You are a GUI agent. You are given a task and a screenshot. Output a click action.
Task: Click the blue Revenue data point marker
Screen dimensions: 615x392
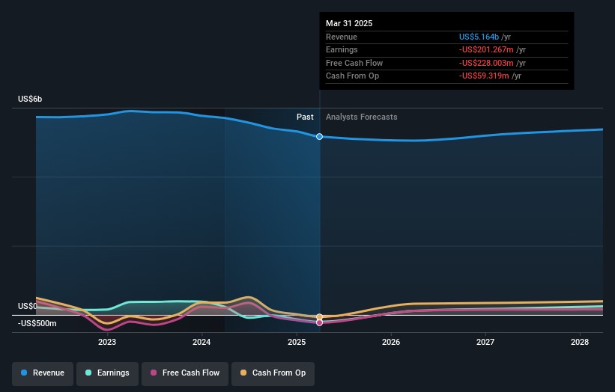point(320,136)
